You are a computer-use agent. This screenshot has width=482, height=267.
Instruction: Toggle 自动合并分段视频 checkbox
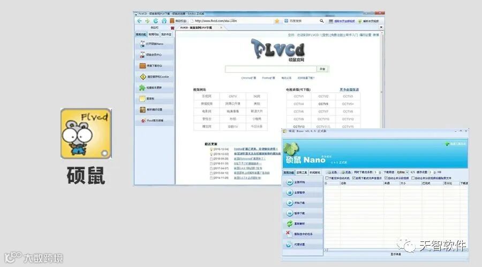(386, 178)
